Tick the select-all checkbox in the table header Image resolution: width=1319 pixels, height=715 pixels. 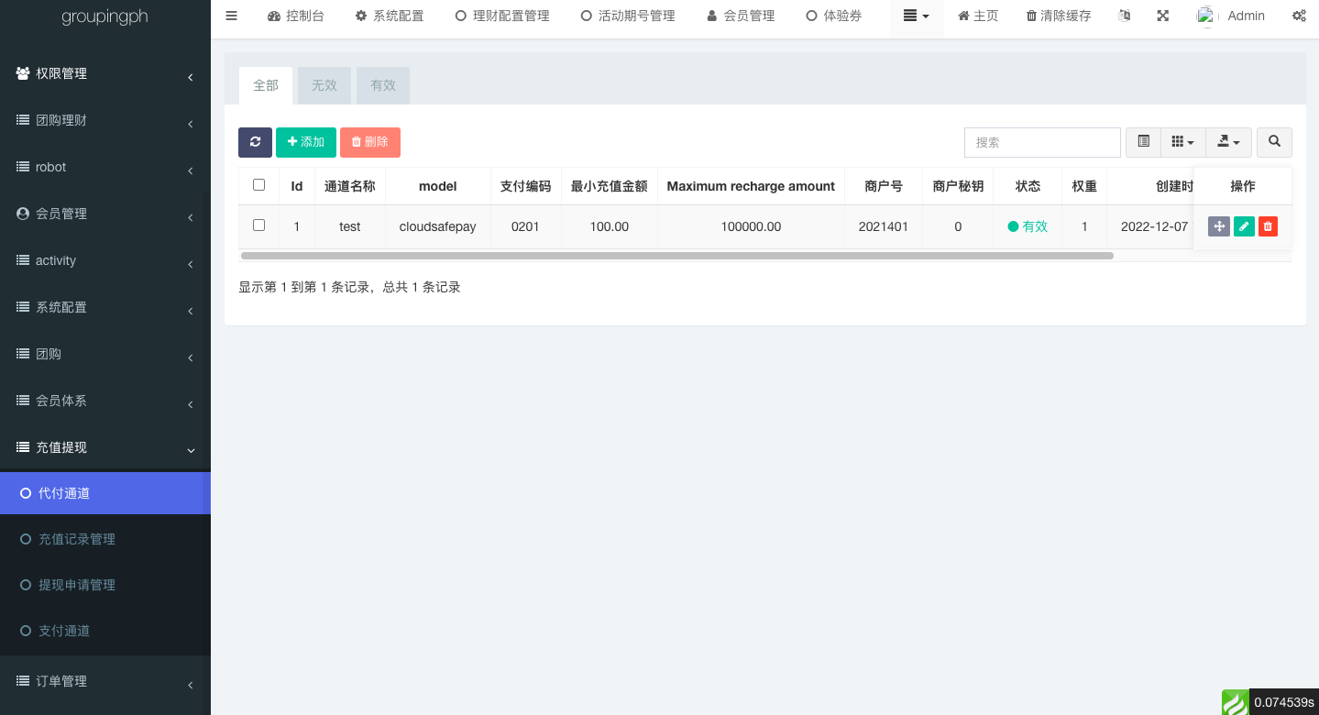pos(258,185)
